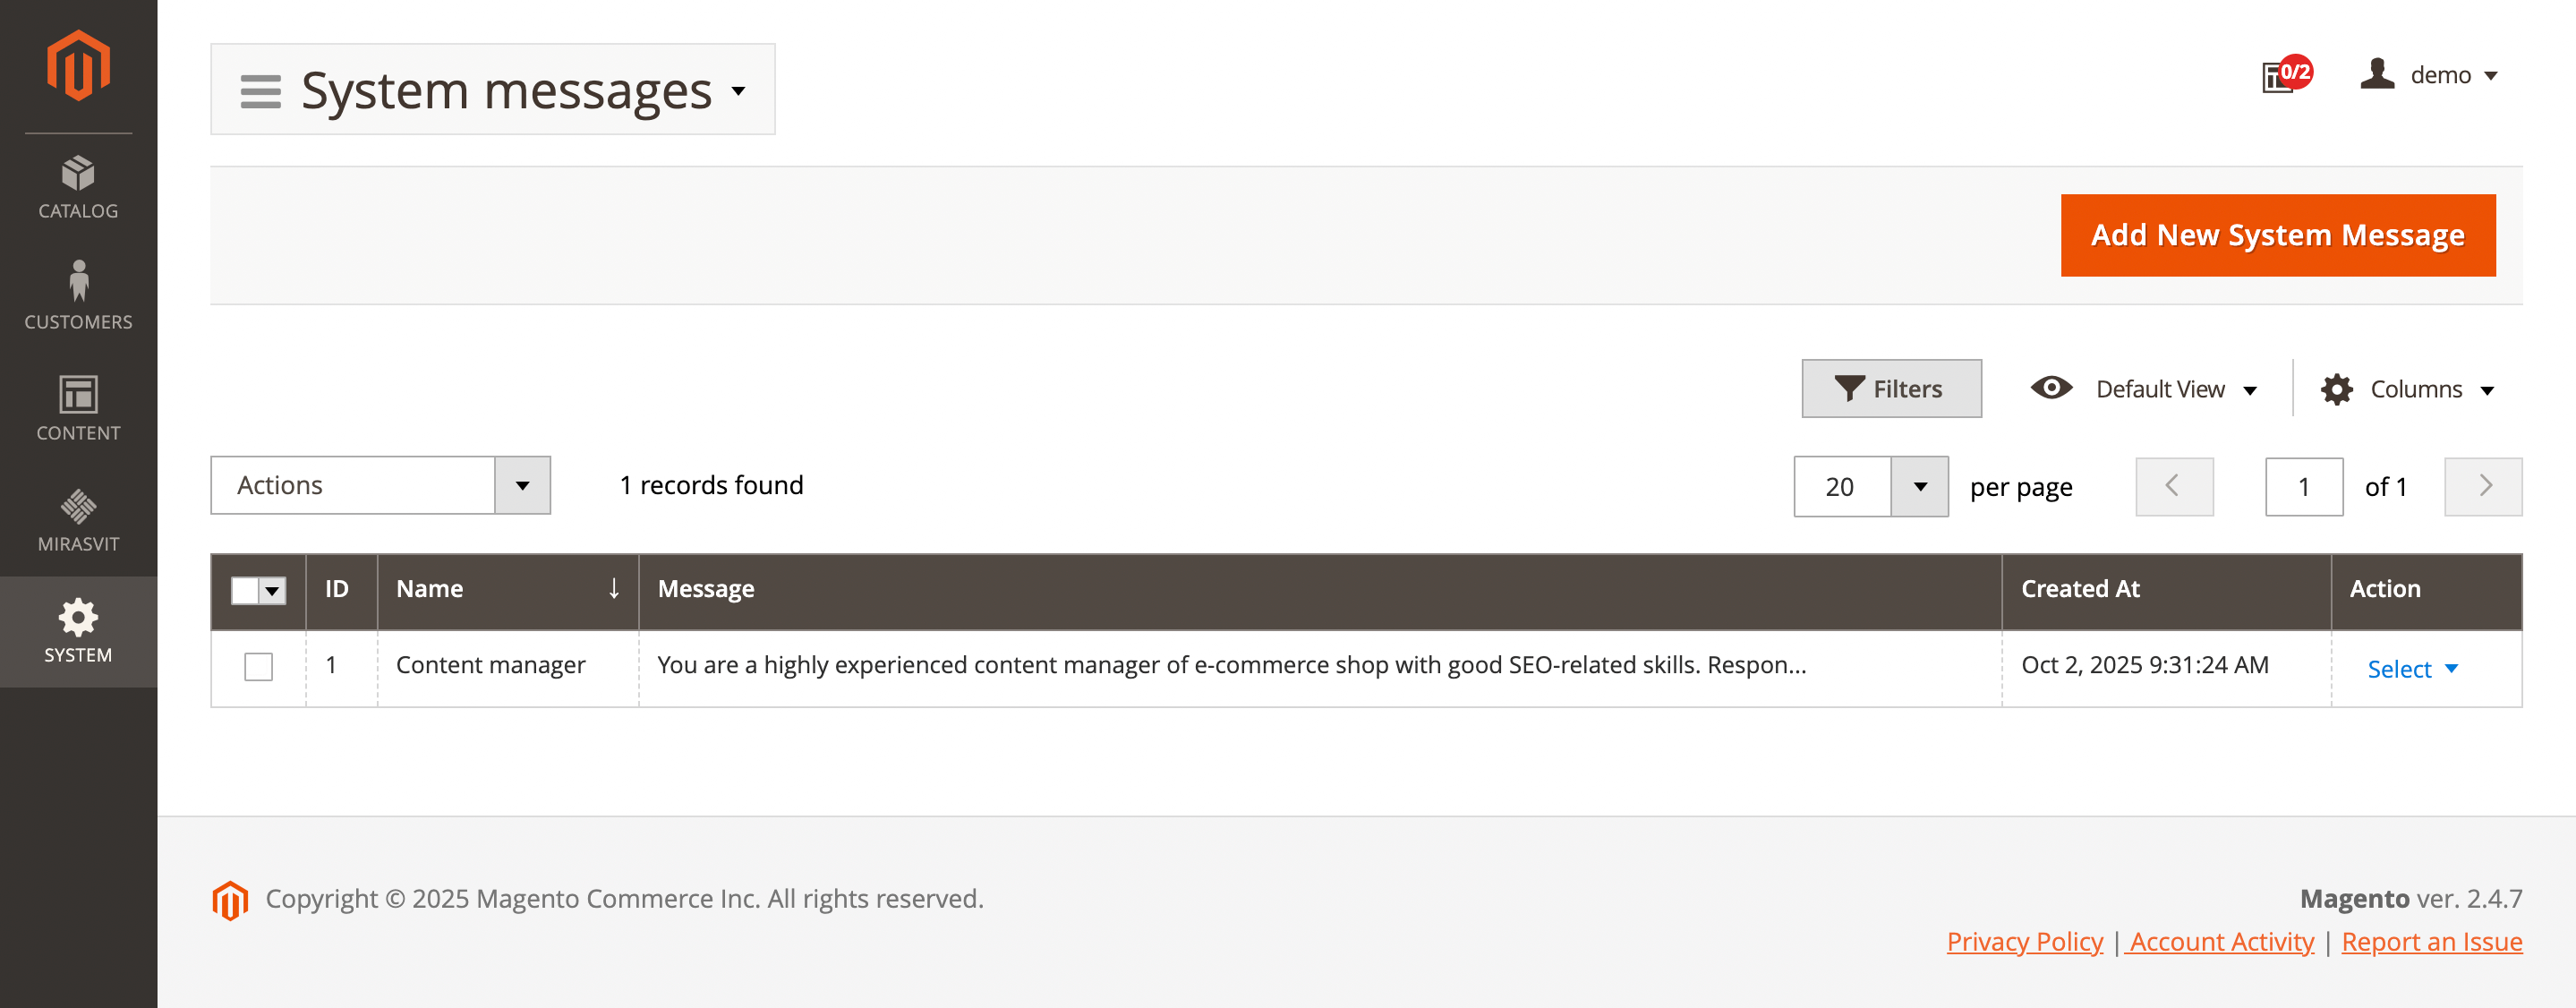This screenshot has width=2576, height=1008.
Task: Toggle the select-all header checkbox
Action: click(246, 590)
